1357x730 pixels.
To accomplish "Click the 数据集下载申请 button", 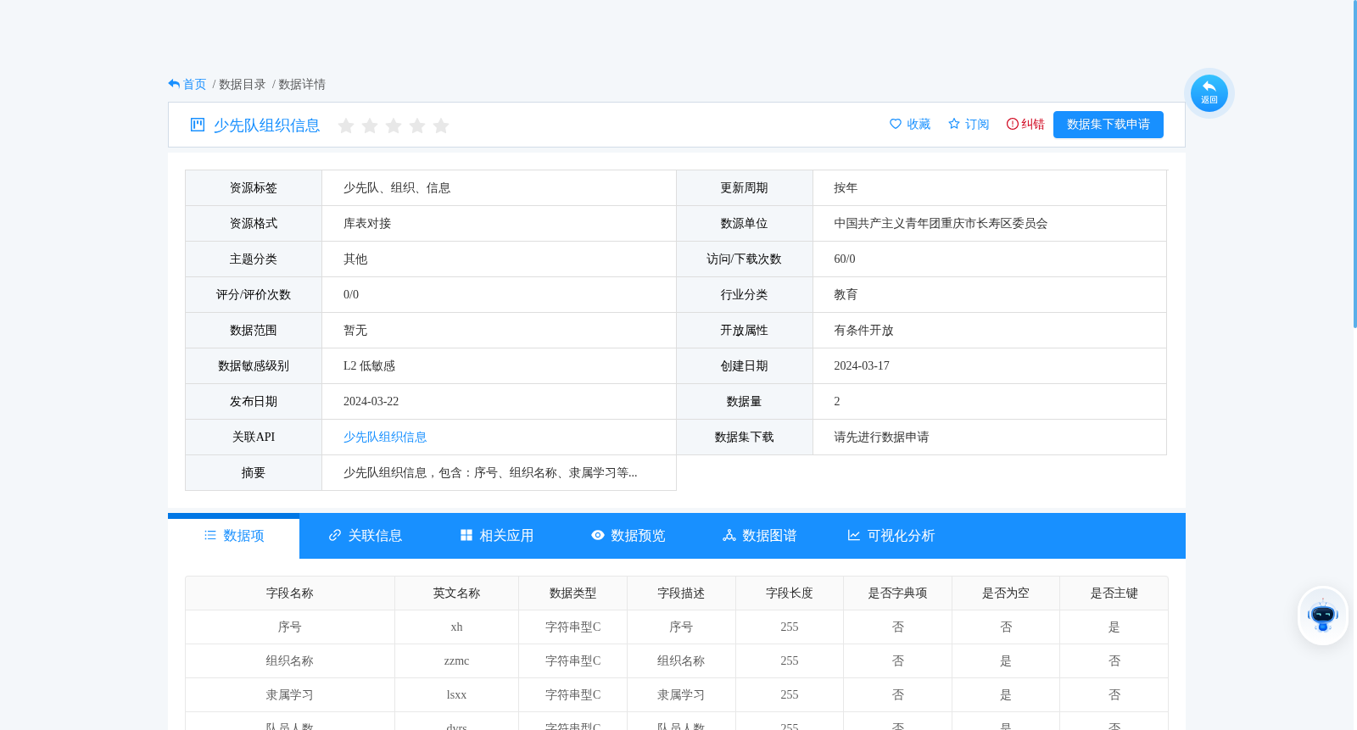I will (x=1108, y=125).
